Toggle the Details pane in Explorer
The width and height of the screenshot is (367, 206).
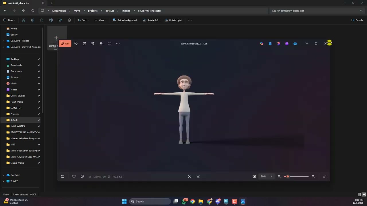point(357,20)
